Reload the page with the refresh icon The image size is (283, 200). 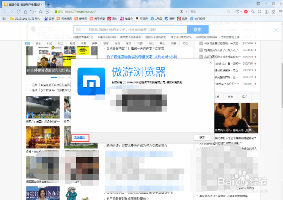[19, 12]
